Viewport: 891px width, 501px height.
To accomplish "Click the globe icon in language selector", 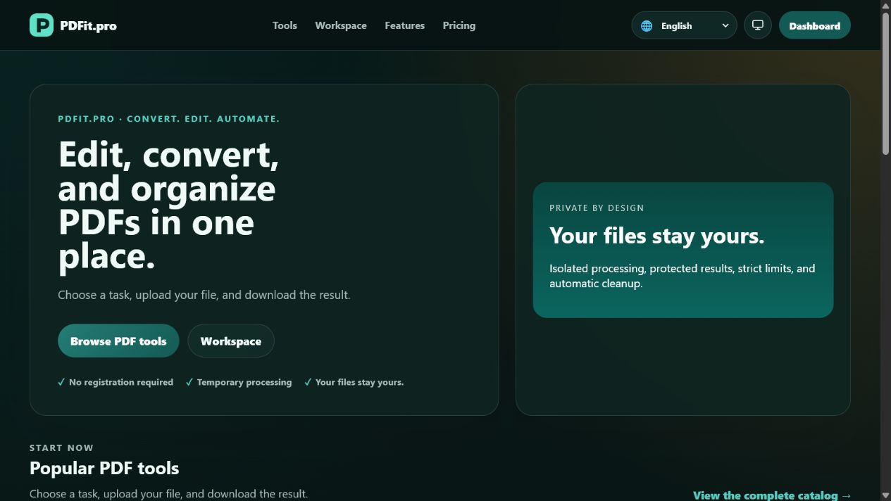I will (x=647, y=26).
